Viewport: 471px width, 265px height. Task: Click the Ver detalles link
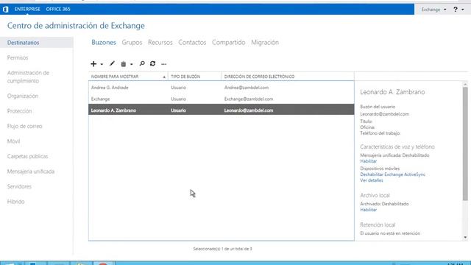[372, 180]
